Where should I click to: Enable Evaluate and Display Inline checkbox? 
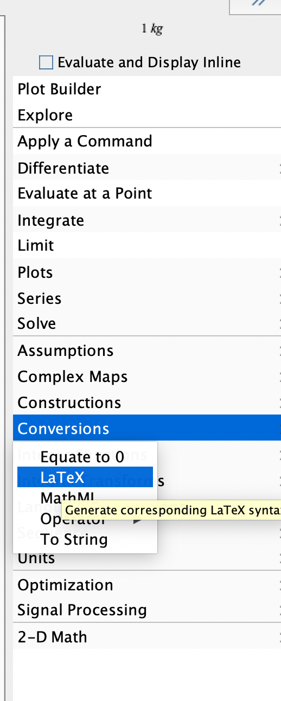click(x=46, y=62)
